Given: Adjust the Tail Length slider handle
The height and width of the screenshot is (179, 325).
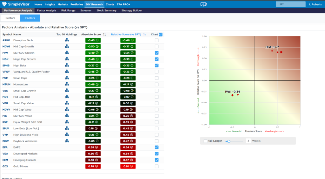Looking at the screenshot, I should [x=229, y=141].
